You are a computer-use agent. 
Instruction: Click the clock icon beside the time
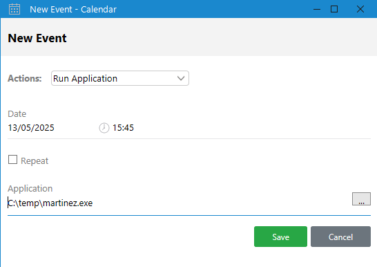pos(104,128)
